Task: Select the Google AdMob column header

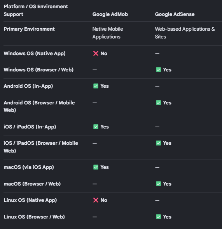Action: tap(110, 14)
